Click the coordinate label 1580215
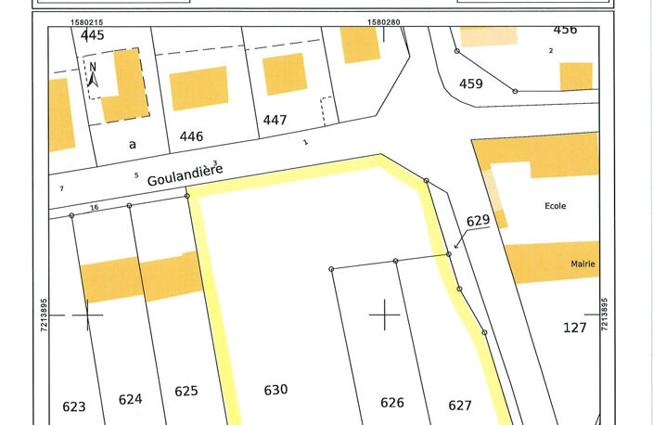The width and height of the screenshot is (653, 425). click(86, 22)
